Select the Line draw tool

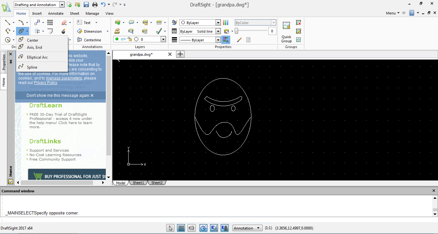coord(8,22)
